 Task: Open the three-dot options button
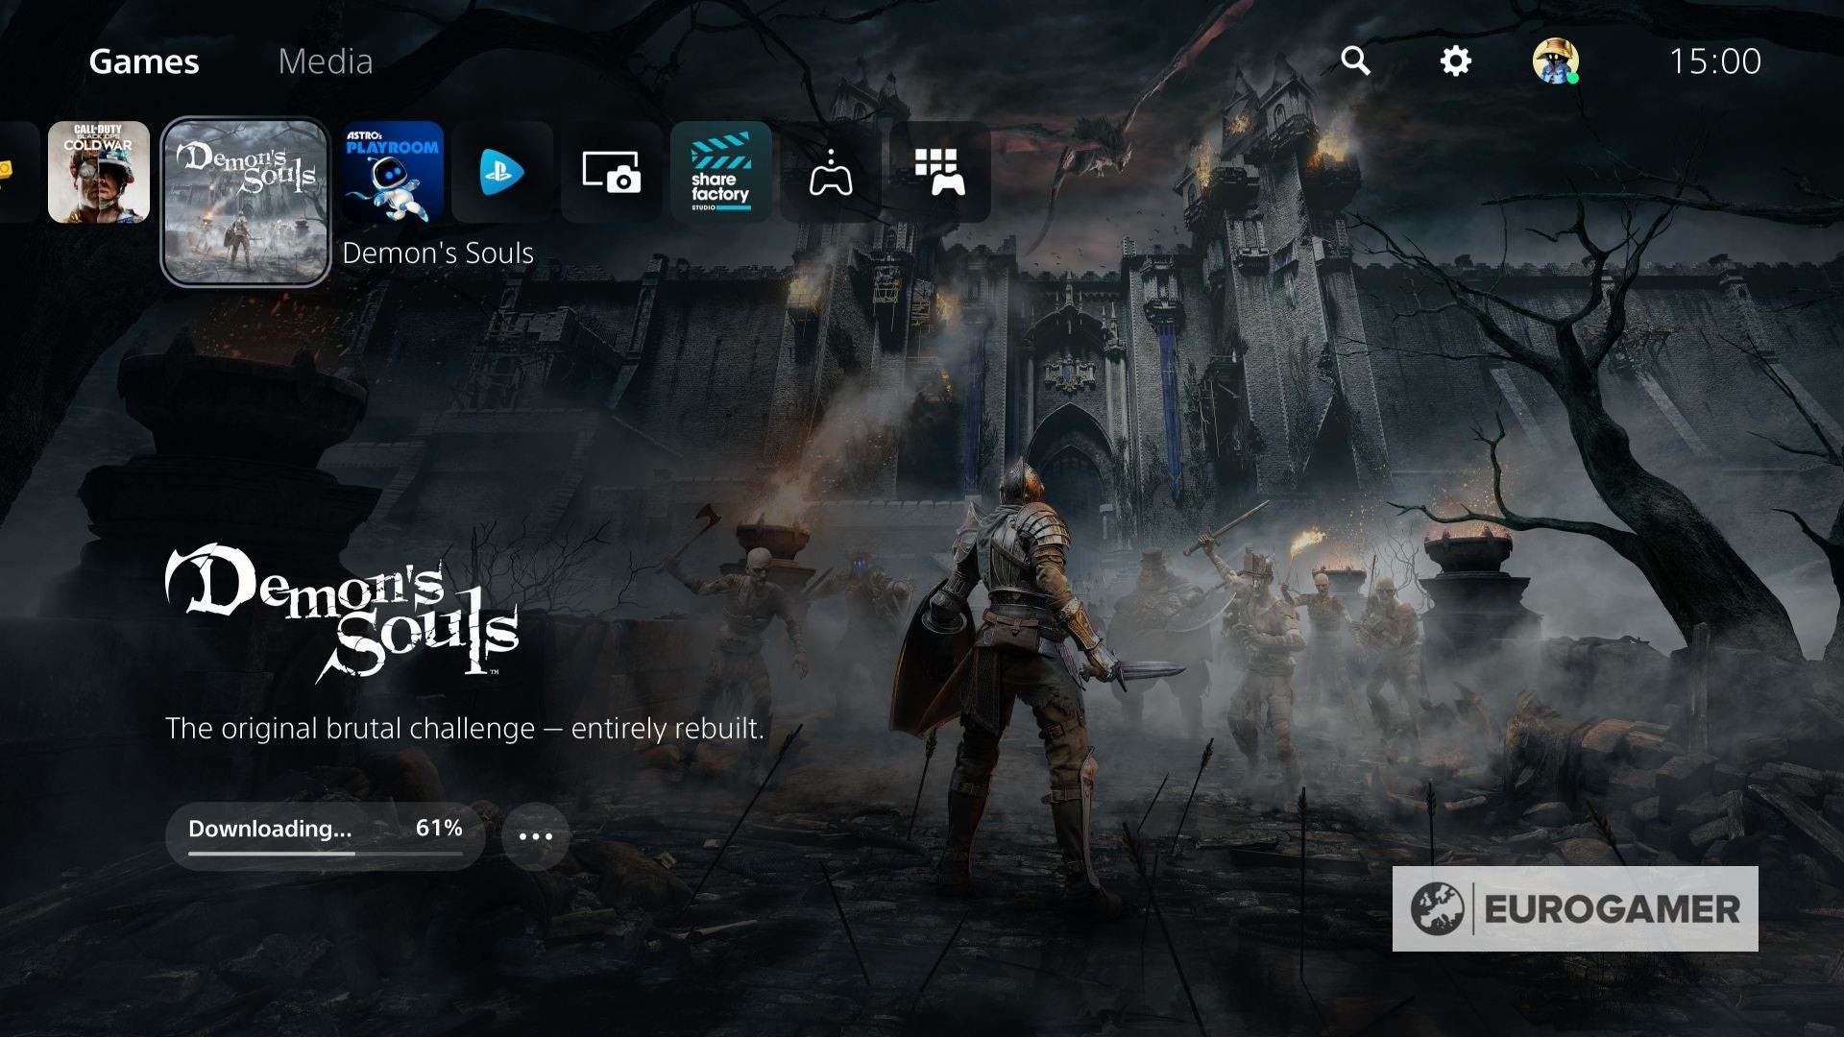[x=536, y=836]
